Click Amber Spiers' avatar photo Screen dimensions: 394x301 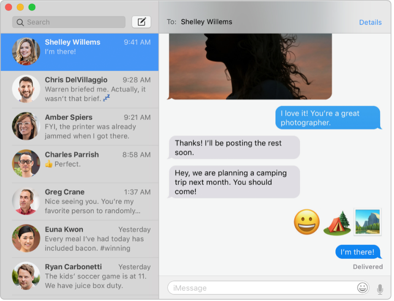tap(26, 126)
